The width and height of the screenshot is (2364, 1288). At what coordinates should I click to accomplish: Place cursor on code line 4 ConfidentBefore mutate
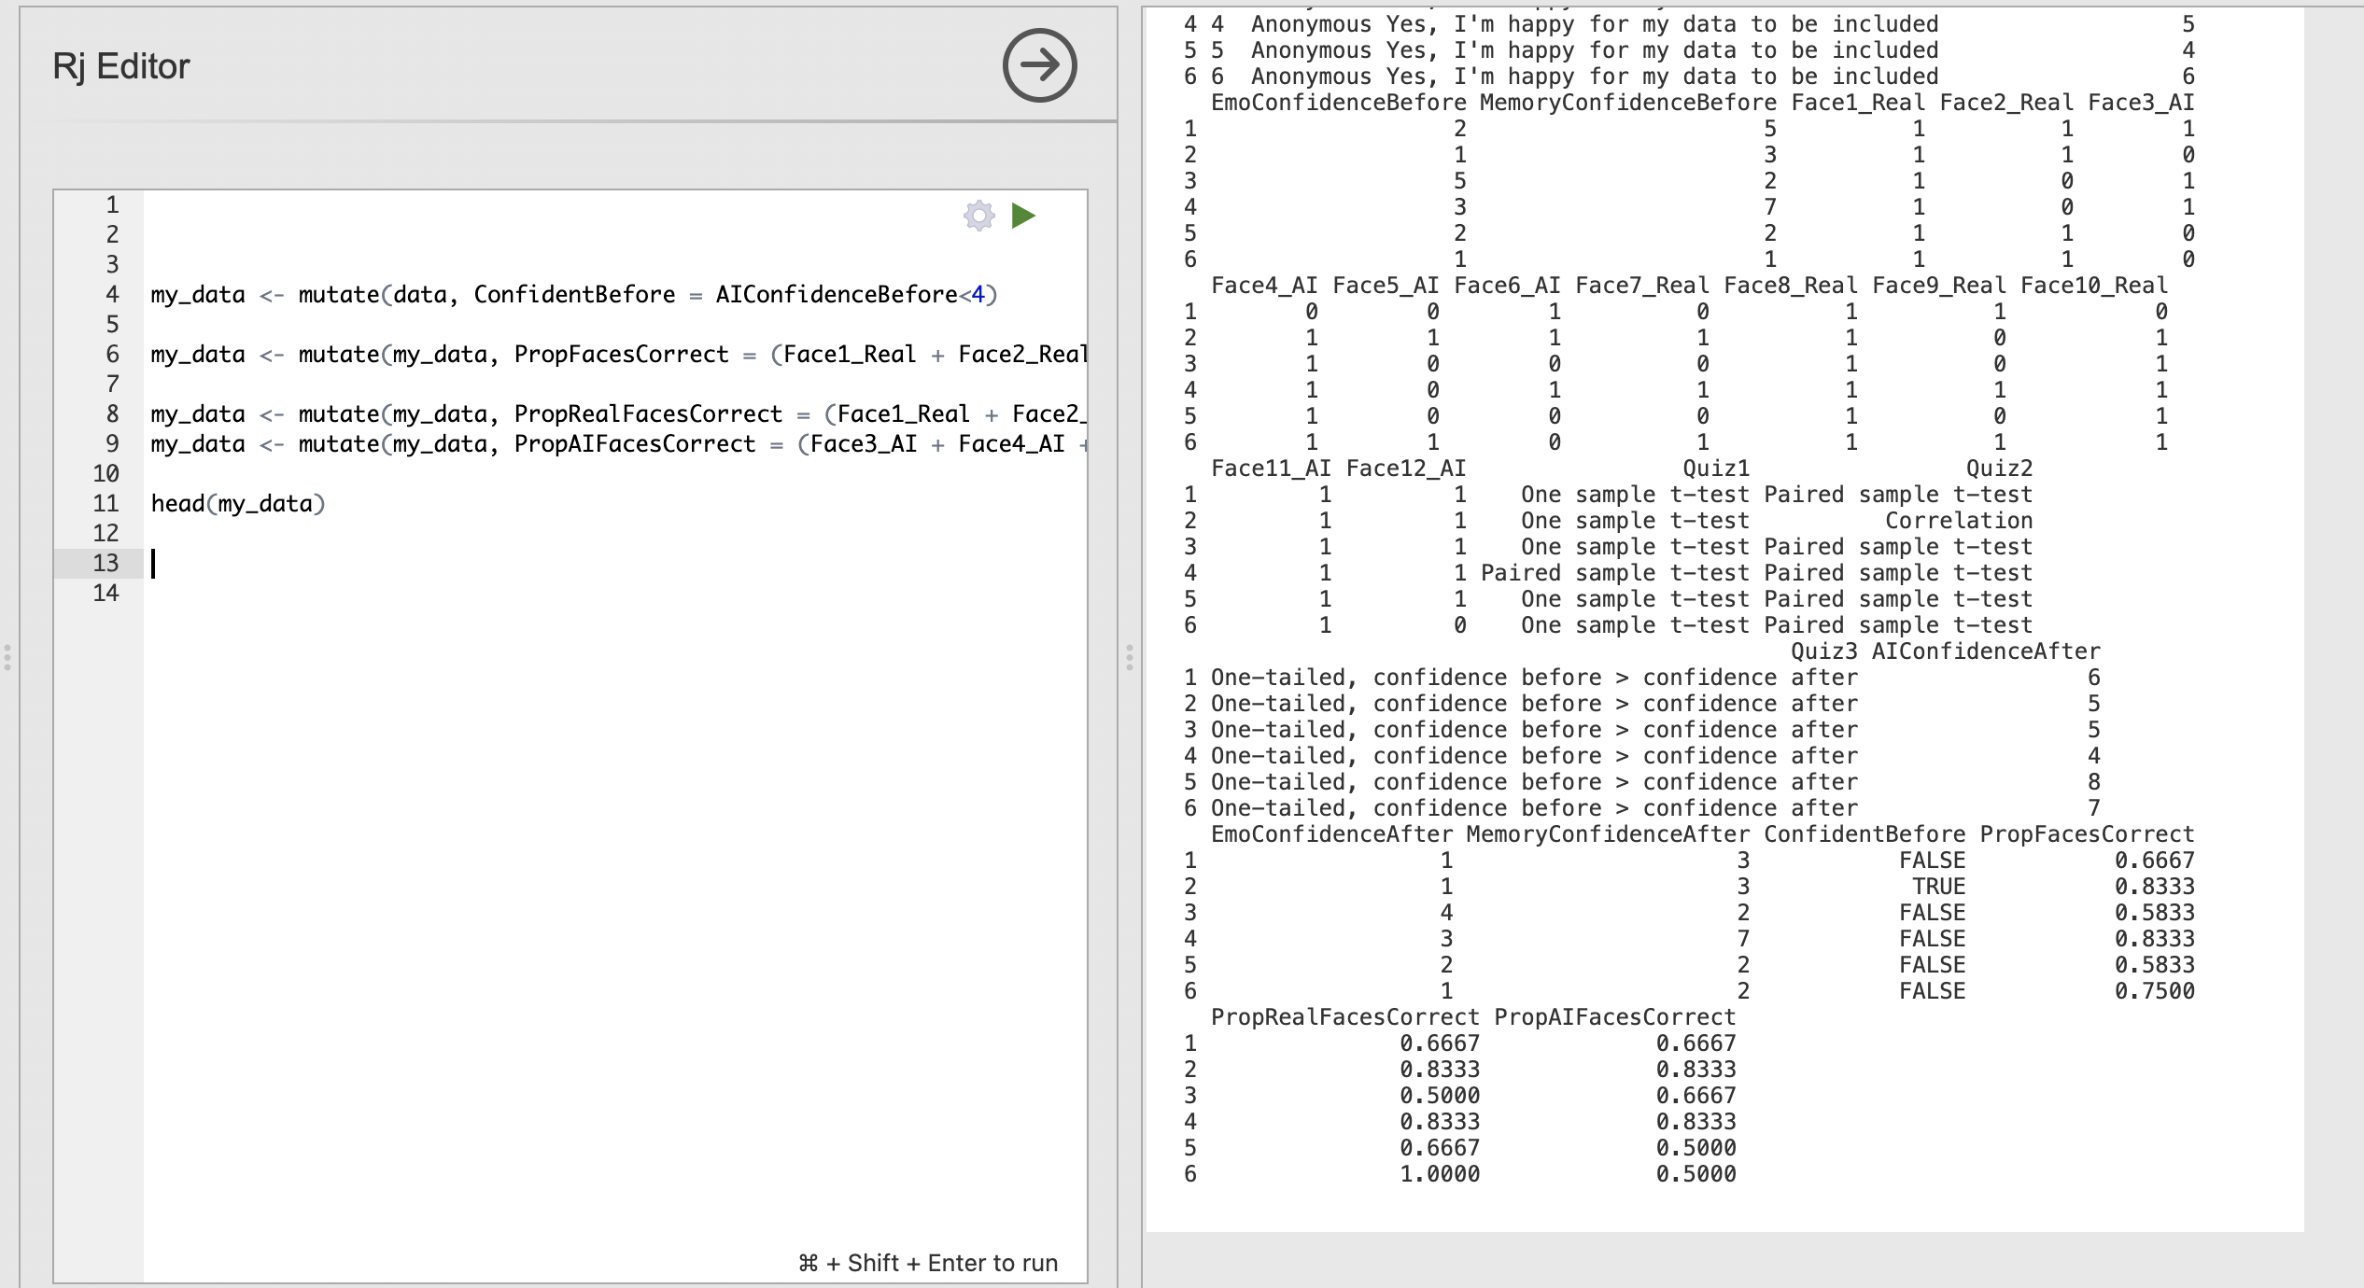coord(573,295)
